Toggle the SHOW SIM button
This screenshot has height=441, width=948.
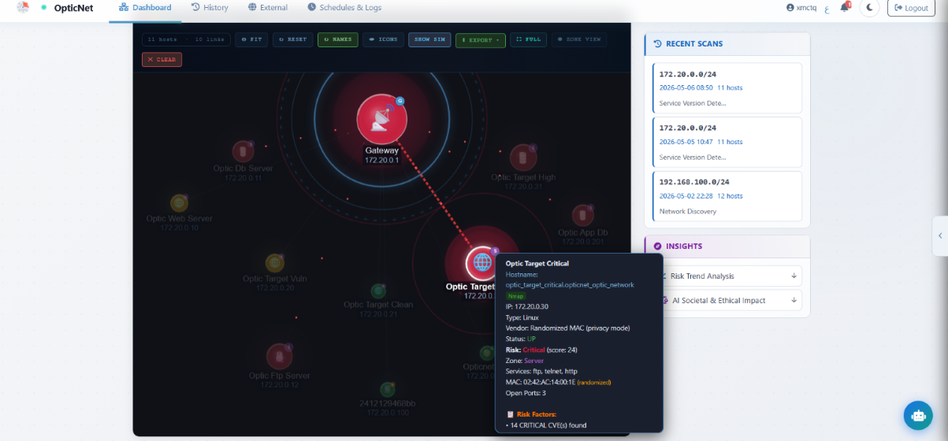click(x=429, y=39)
